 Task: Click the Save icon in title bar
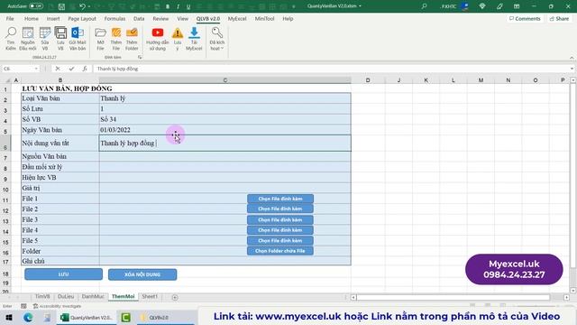[x=61, y=6]
